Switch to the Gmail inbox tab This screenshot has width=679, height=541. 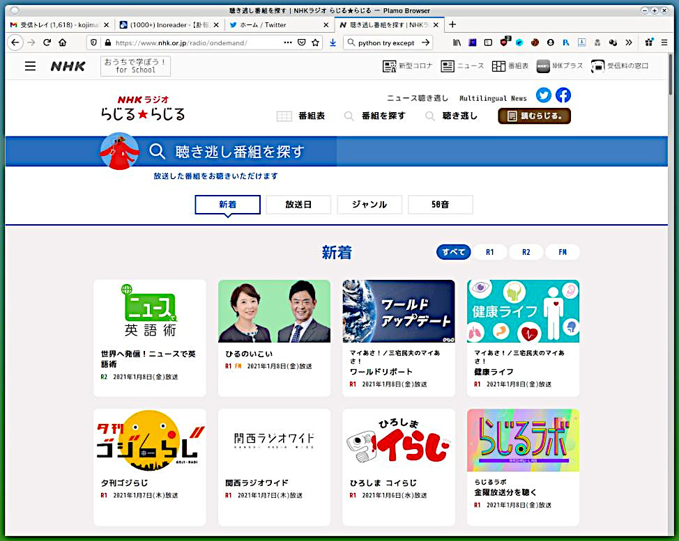59,24
